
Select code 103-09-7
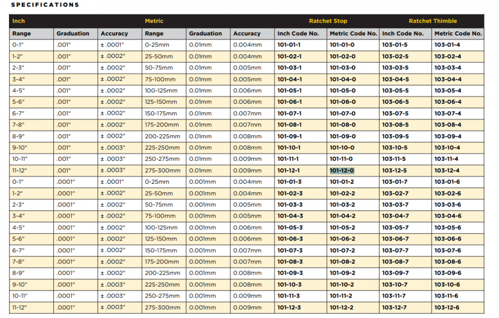pyautogui.click(x=395, y=273)
